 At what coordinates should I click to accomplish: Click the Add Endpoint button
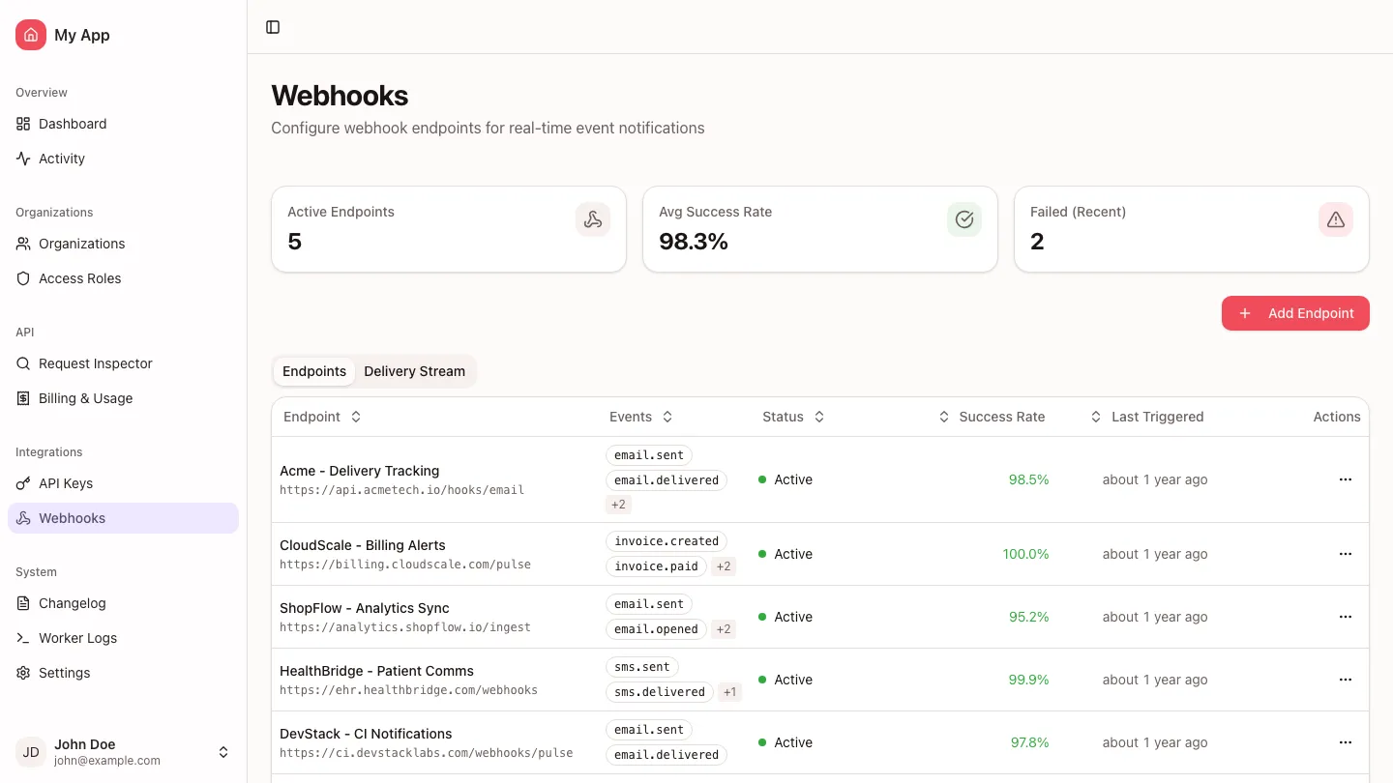pyautogui.click(x=1295, y=313)
